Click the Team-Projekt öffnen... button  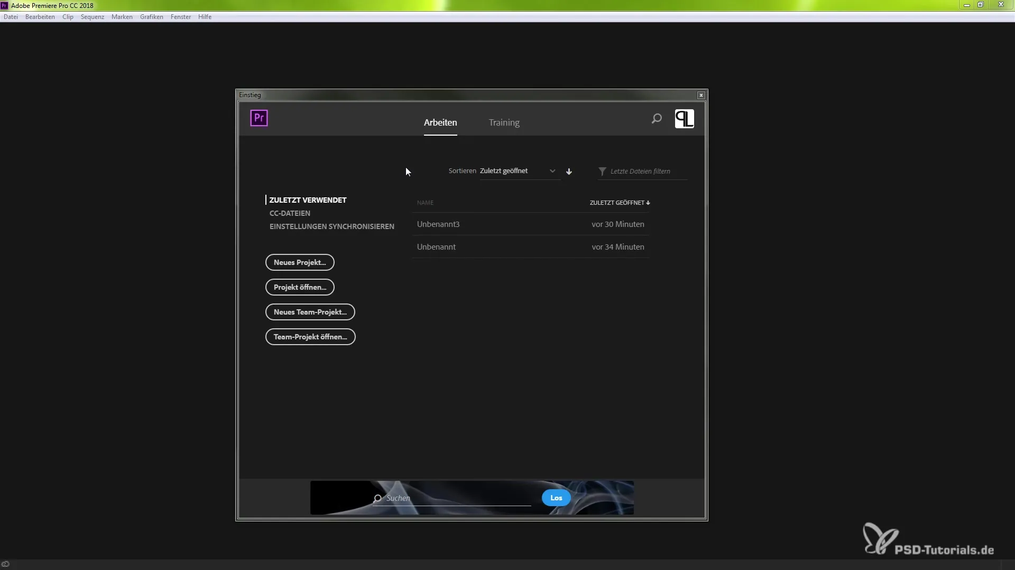[x=310, y=337]
